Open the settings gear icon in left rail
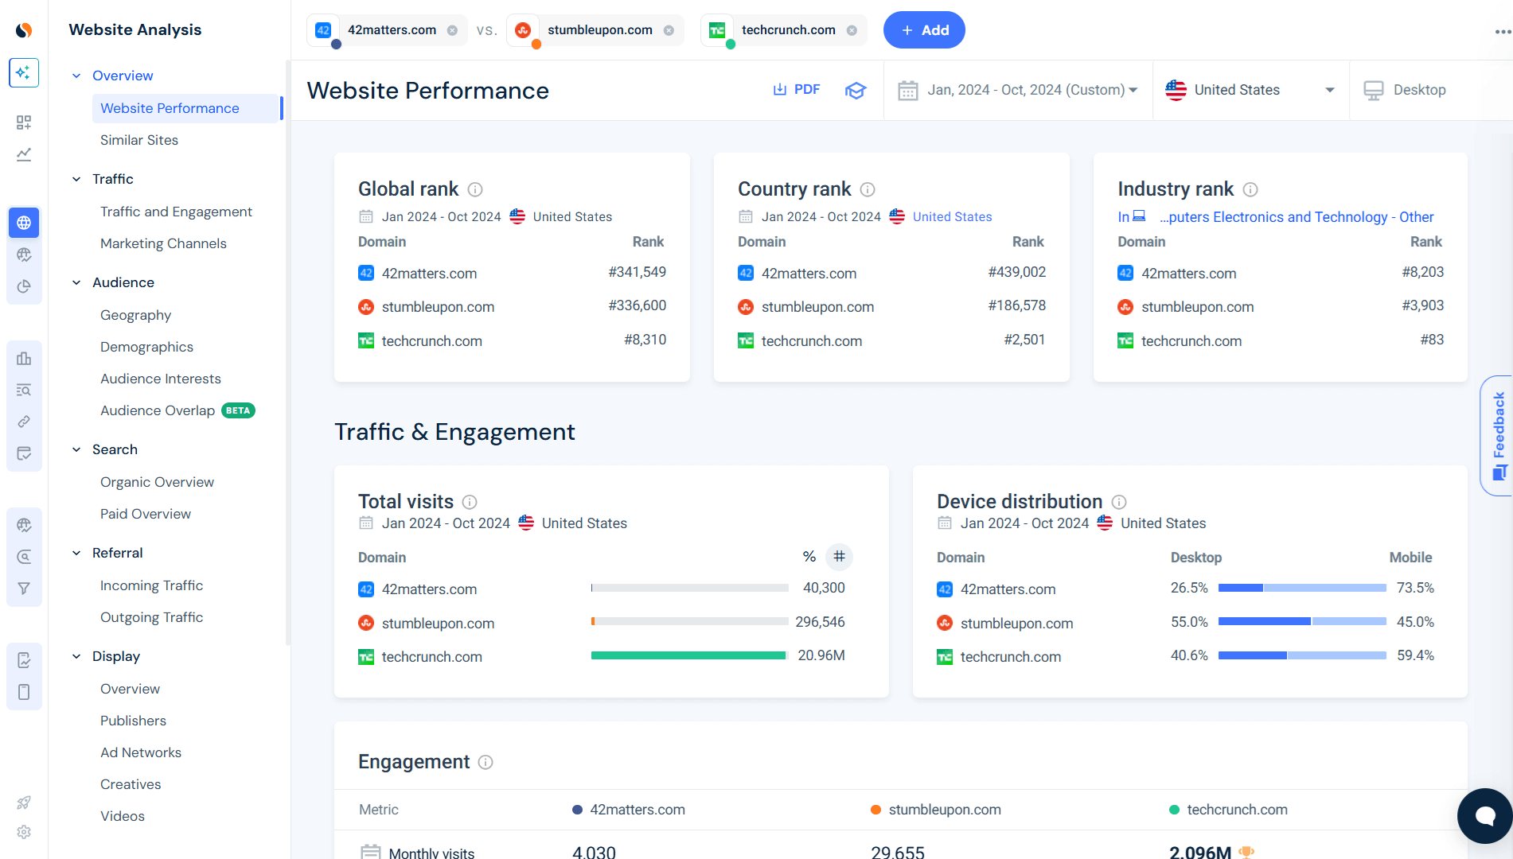Screen dimensions: 1513x859 (24, 832)
